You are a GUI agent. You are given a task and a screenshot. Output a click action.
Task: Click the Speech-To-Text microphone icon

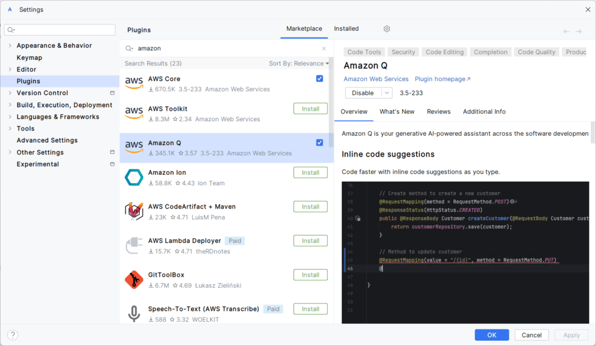coord(134,314)
